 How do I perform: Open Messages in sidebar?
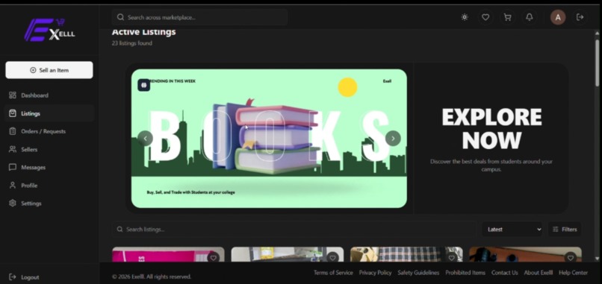49,168
